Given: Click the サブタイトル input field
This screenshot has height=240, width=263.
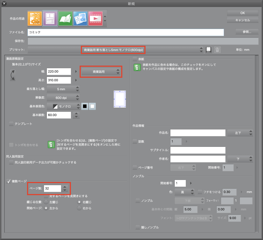Looking at the screenshot, I should (198, 150).
